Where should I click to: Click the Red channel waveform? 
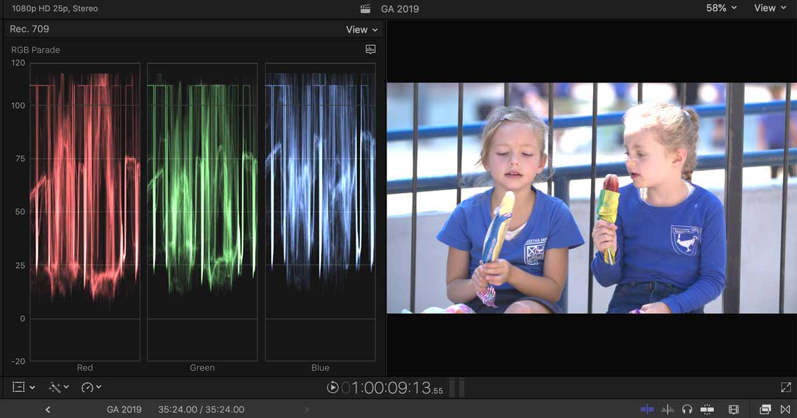tap(85, 212)
